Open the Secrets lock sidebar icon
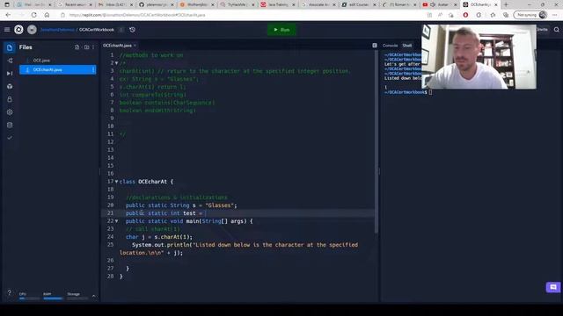 10,99
